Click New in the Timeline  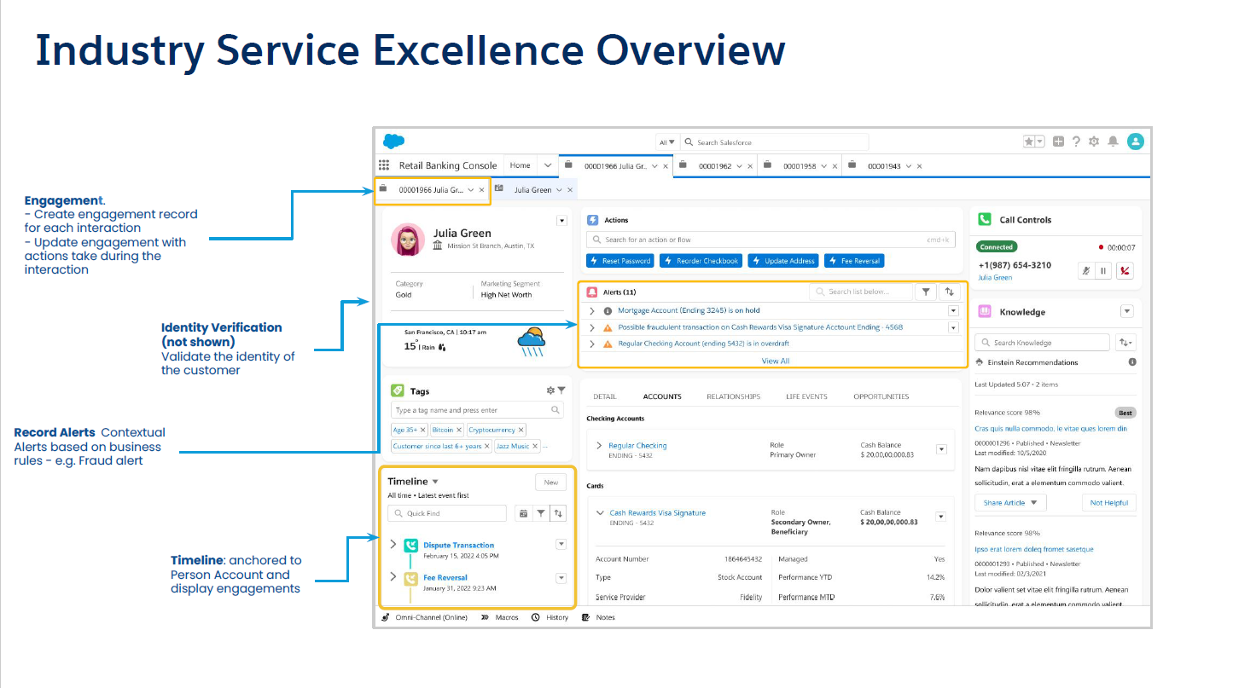(551, 483)
